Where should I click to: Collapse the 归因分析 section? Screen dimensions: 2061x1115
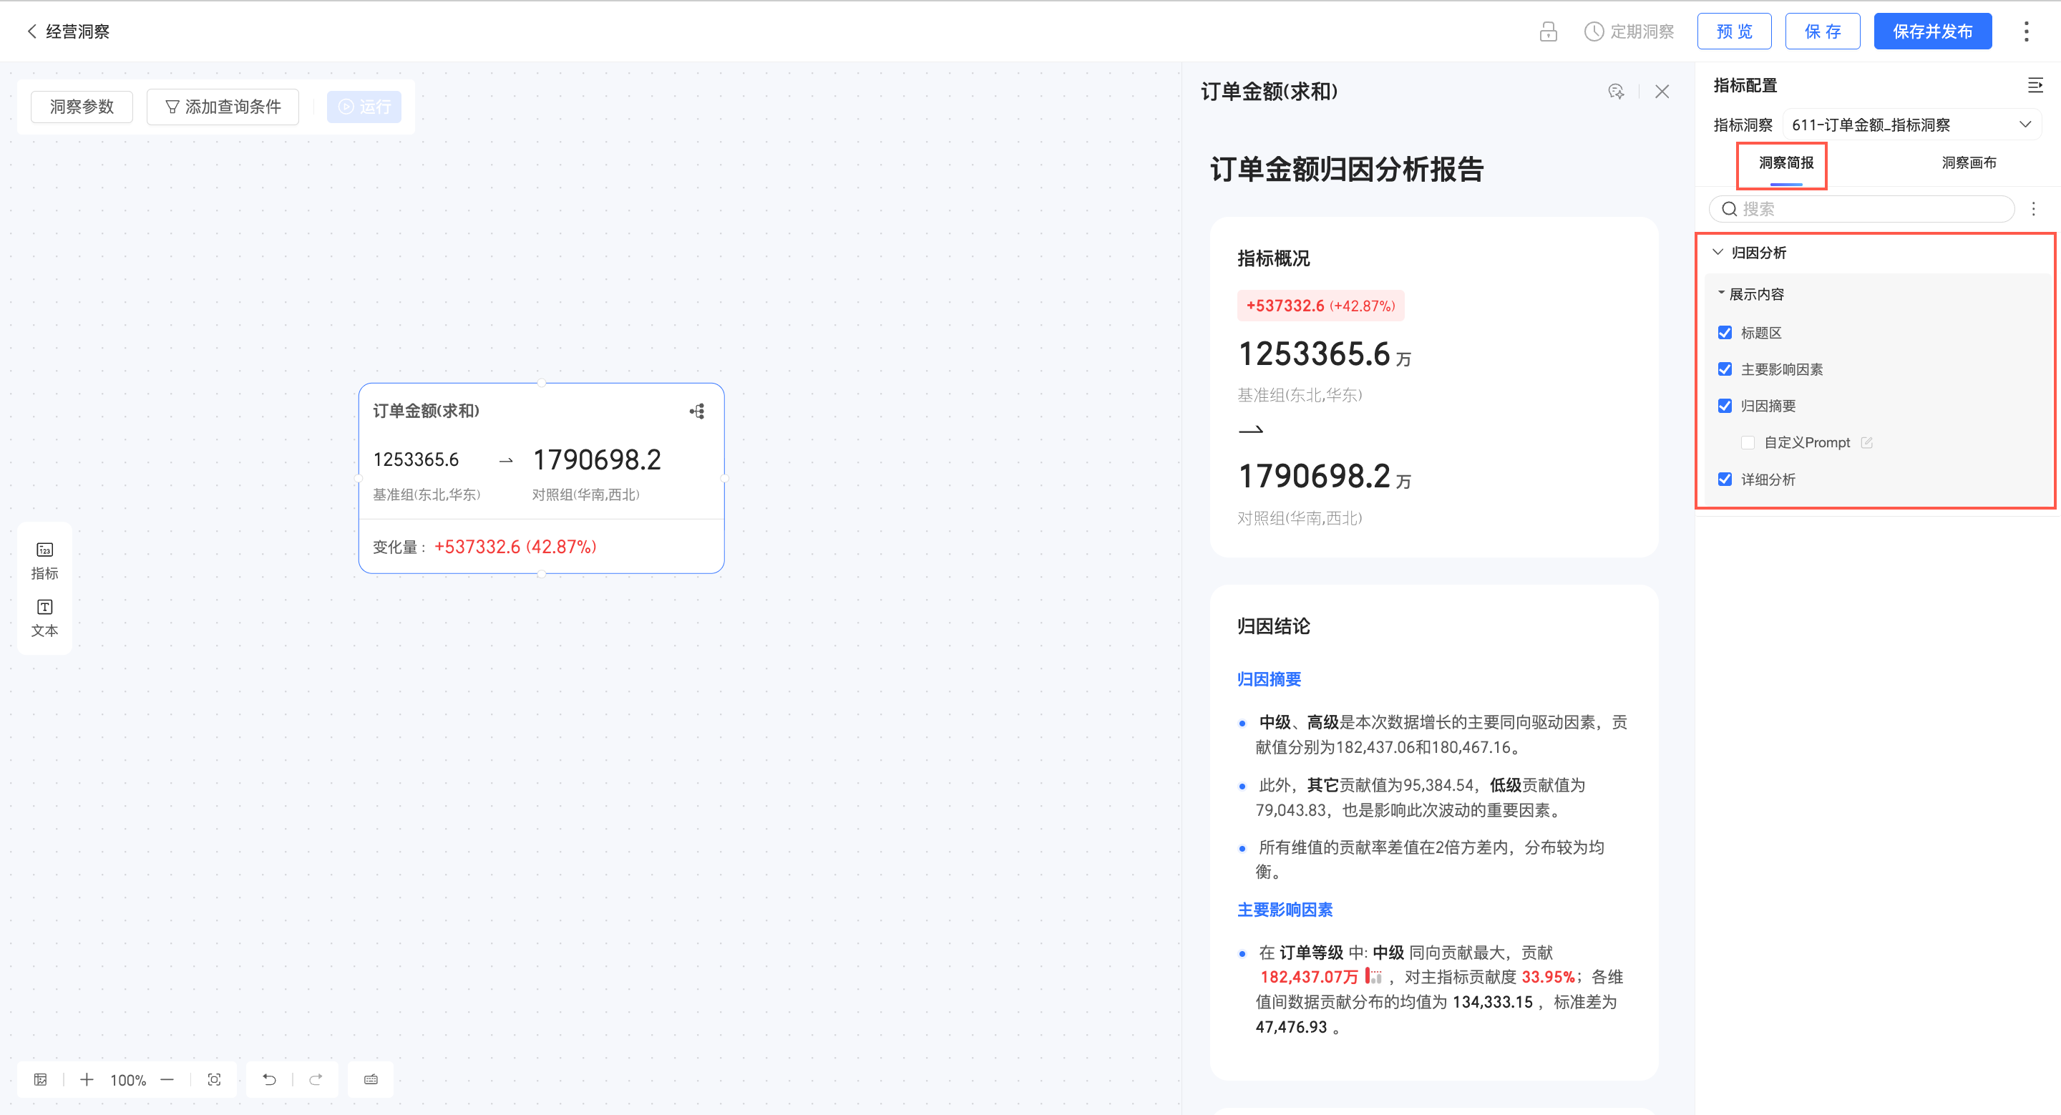click(1717, 253)
